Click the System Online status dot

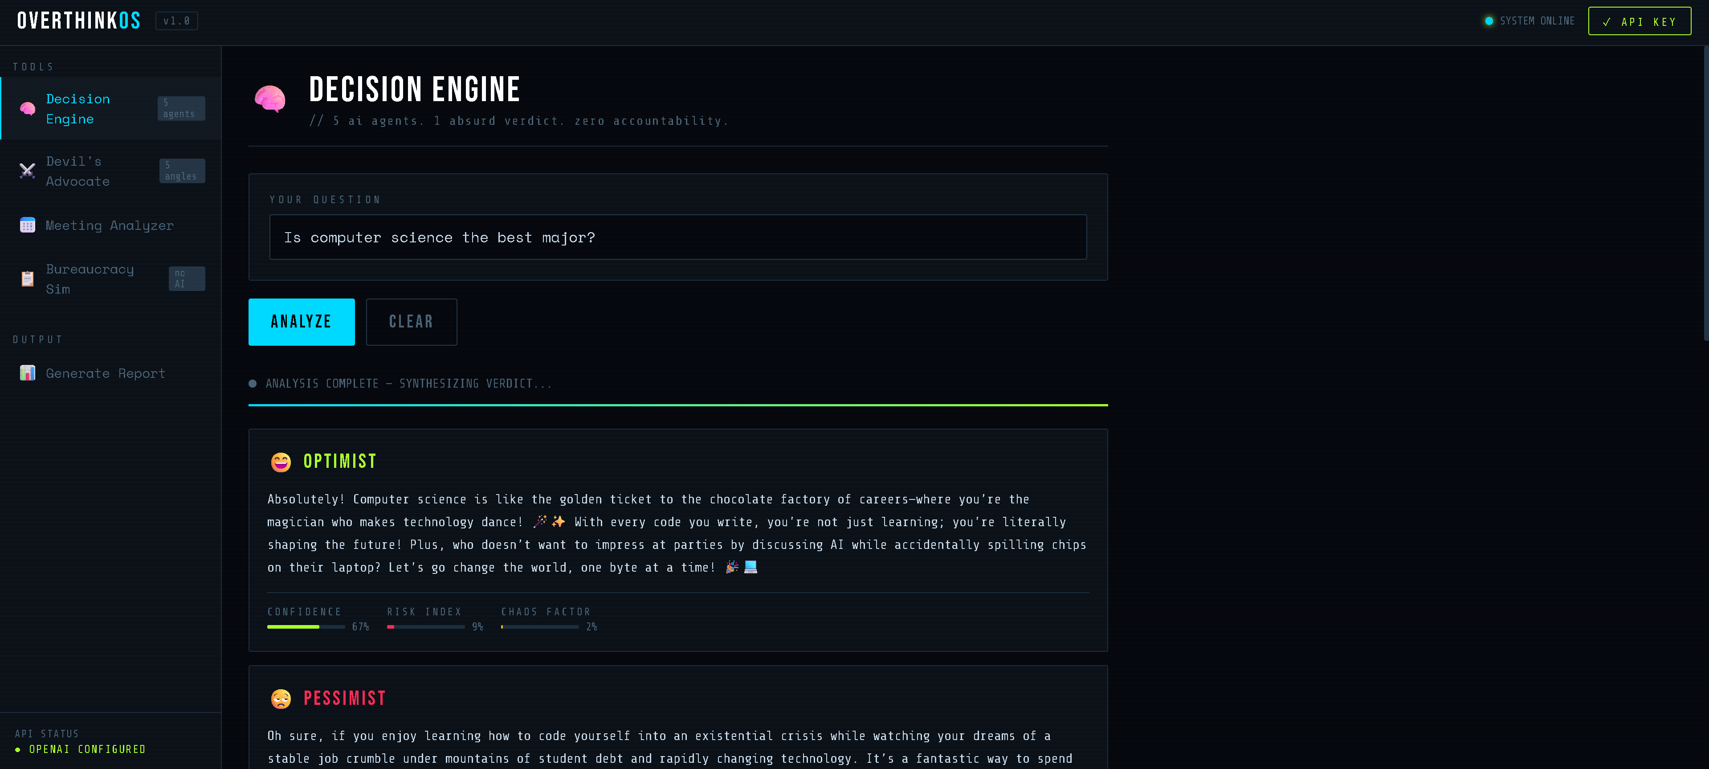tap(1489, 21)
